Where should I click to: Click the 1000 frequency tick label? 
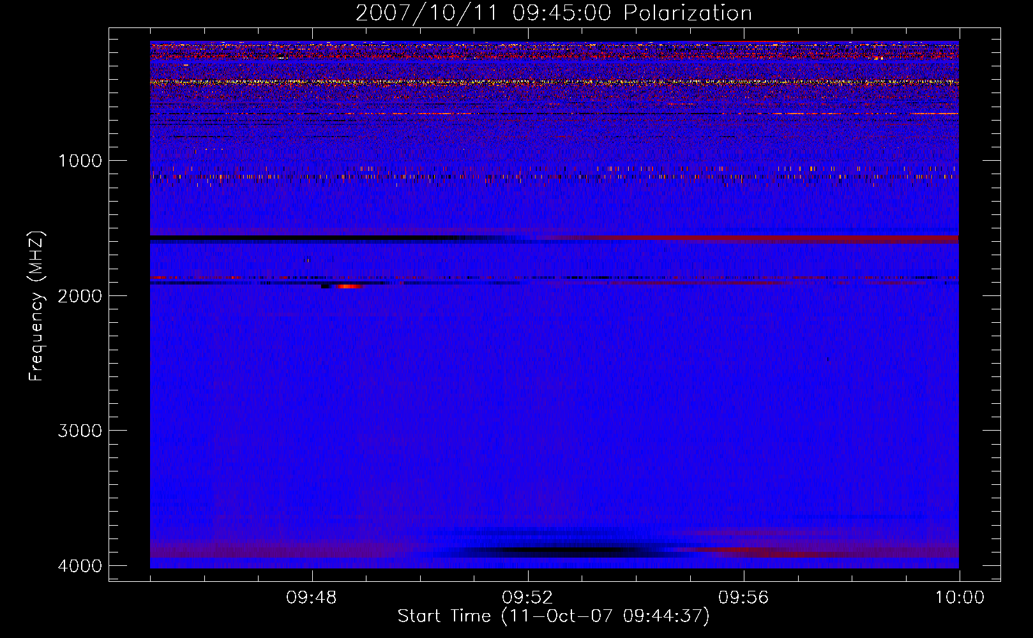80,161
